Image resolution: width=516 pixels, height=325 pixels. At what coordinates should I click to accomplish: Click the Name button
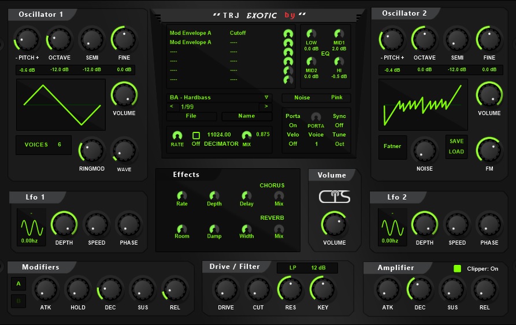[247, 116]
